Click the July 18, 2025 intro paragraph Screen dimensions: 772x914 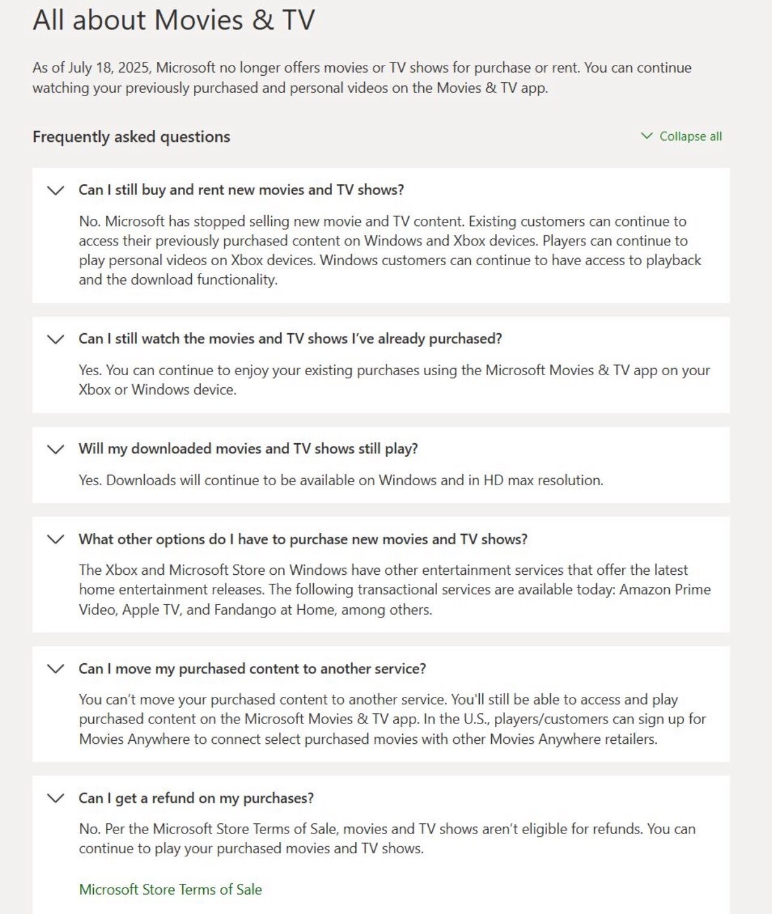(361, 78)
